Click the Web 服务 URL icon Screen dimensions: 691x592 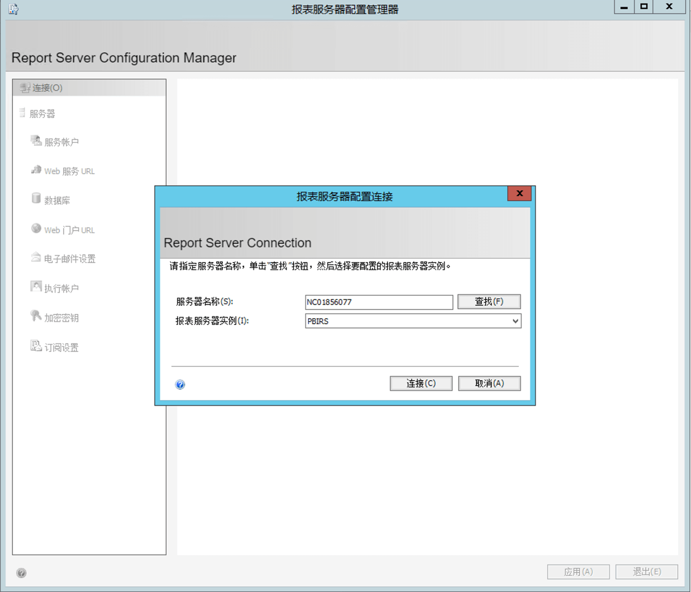(x=36, y=170)
